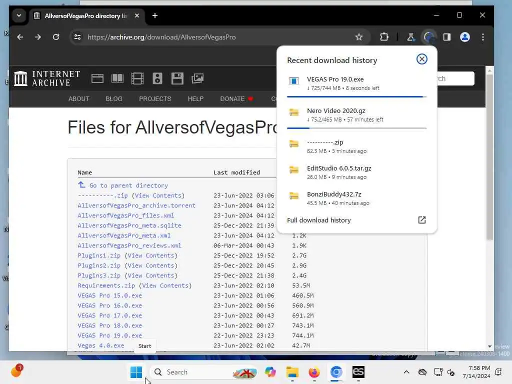Open Copilot icon in the taskbar

point(270,372)
